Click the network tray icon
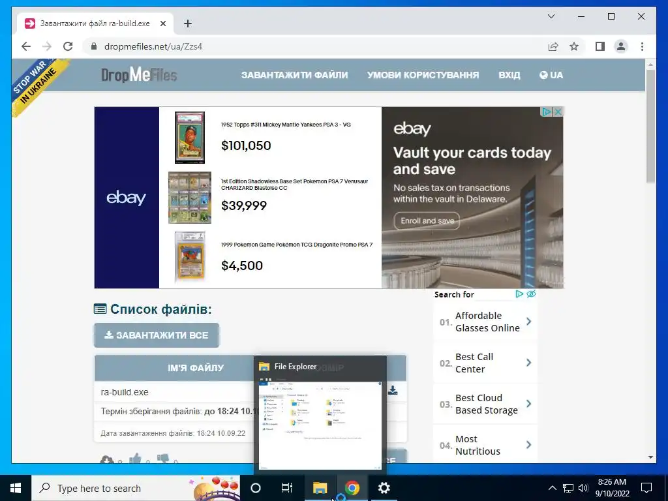Screen dimensions: 668x501 tap(568, 488)
